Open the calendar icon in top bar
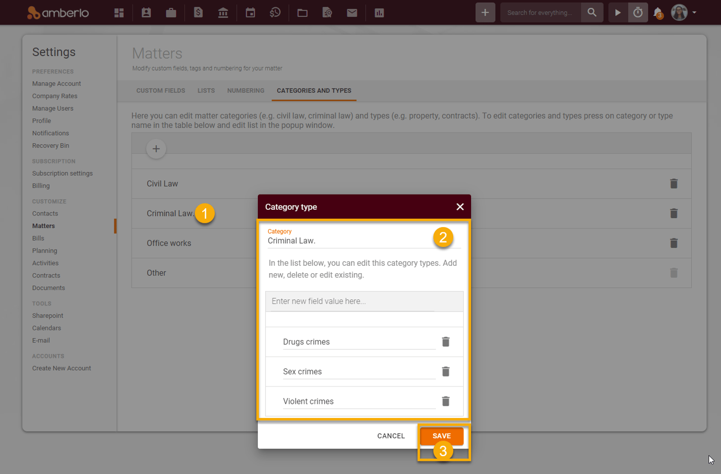The height and width of the screenshot is (474, 721). (x=250, y=13)
